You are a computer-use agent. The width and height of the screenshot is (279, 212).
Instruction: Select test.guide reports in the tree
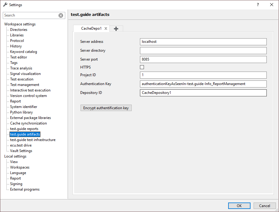click(x=24, y=129)
